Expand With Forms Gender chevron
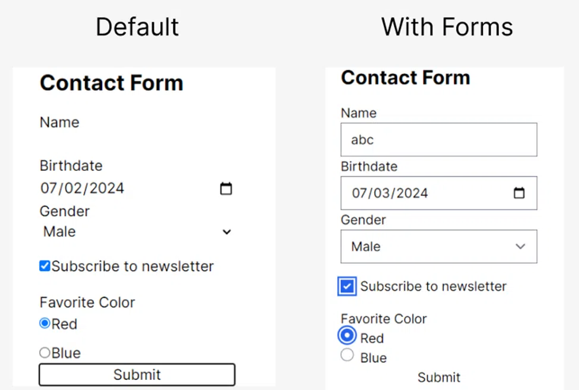The width and height of the screenshot is (579, 390). point(520,246)
